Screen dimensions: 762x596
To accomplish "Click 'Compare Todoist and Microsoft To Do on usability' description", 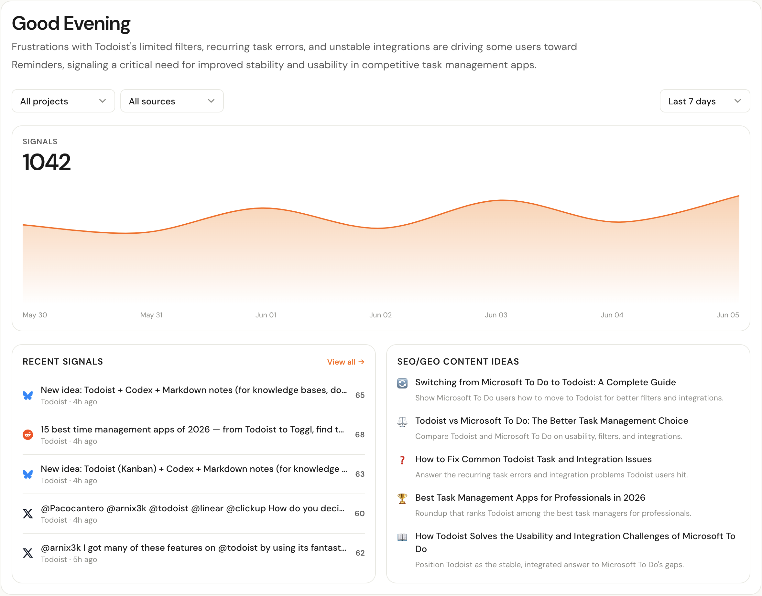I will [549, 437].
